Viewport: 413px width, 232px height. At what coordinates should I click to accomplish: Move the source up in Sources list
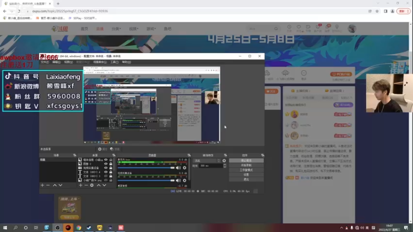[x=99, y=185]
